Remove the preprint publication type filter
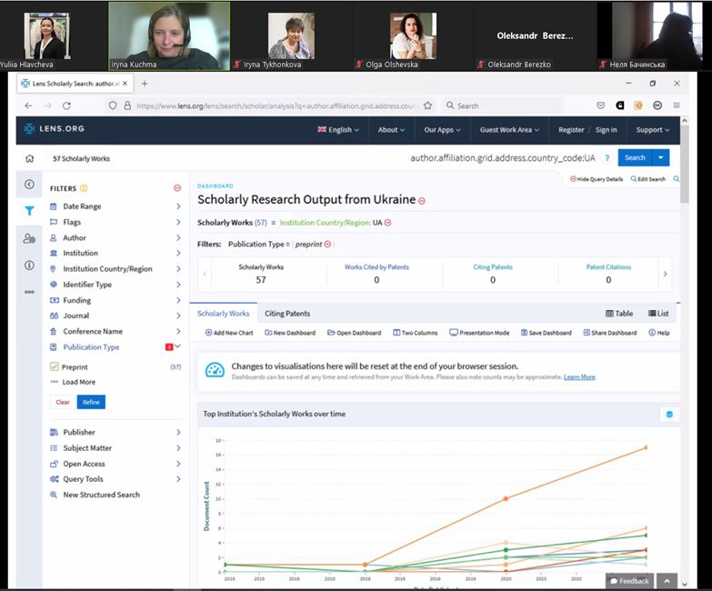Screen dimensions: 712x591 point(328,245)
